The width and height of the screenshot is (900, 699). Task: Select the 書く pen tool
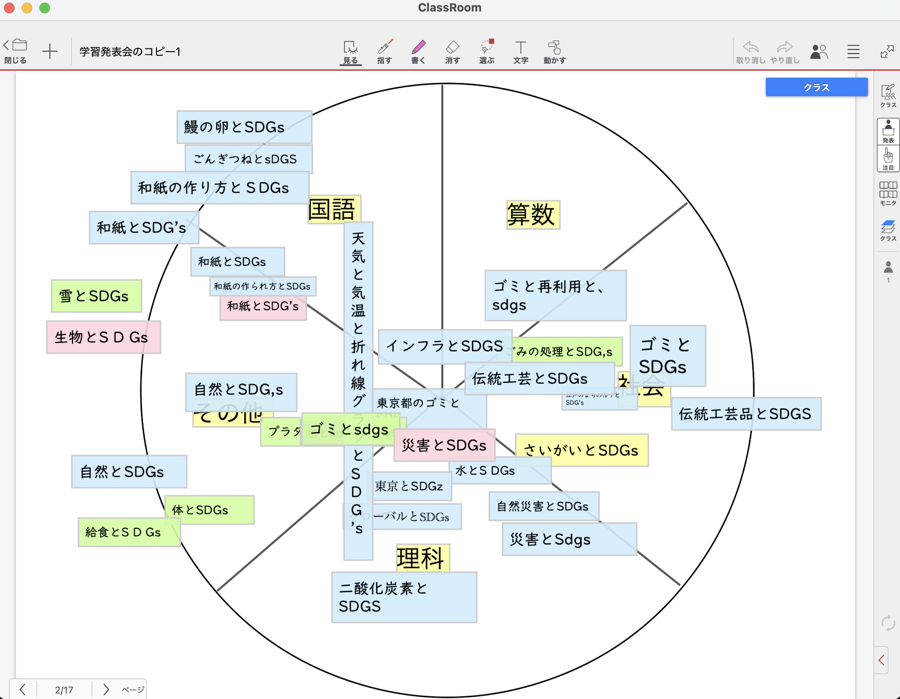pyautogui.click(x=418, y=52)
